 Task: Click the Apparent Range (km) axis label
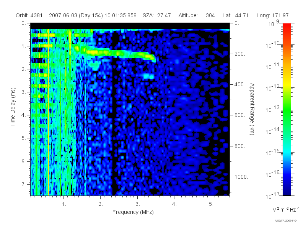pos(252,109)
